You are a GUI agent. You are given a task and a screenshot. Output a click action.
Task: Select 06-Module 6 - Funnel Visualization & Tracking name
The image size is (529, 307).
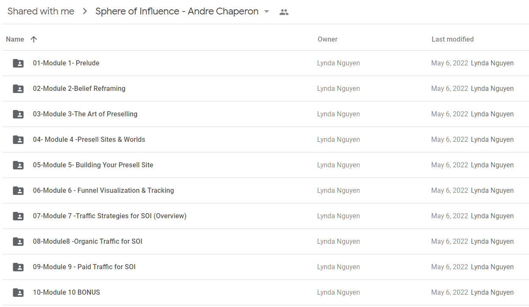pyautogui.click(x=104, y=190)
